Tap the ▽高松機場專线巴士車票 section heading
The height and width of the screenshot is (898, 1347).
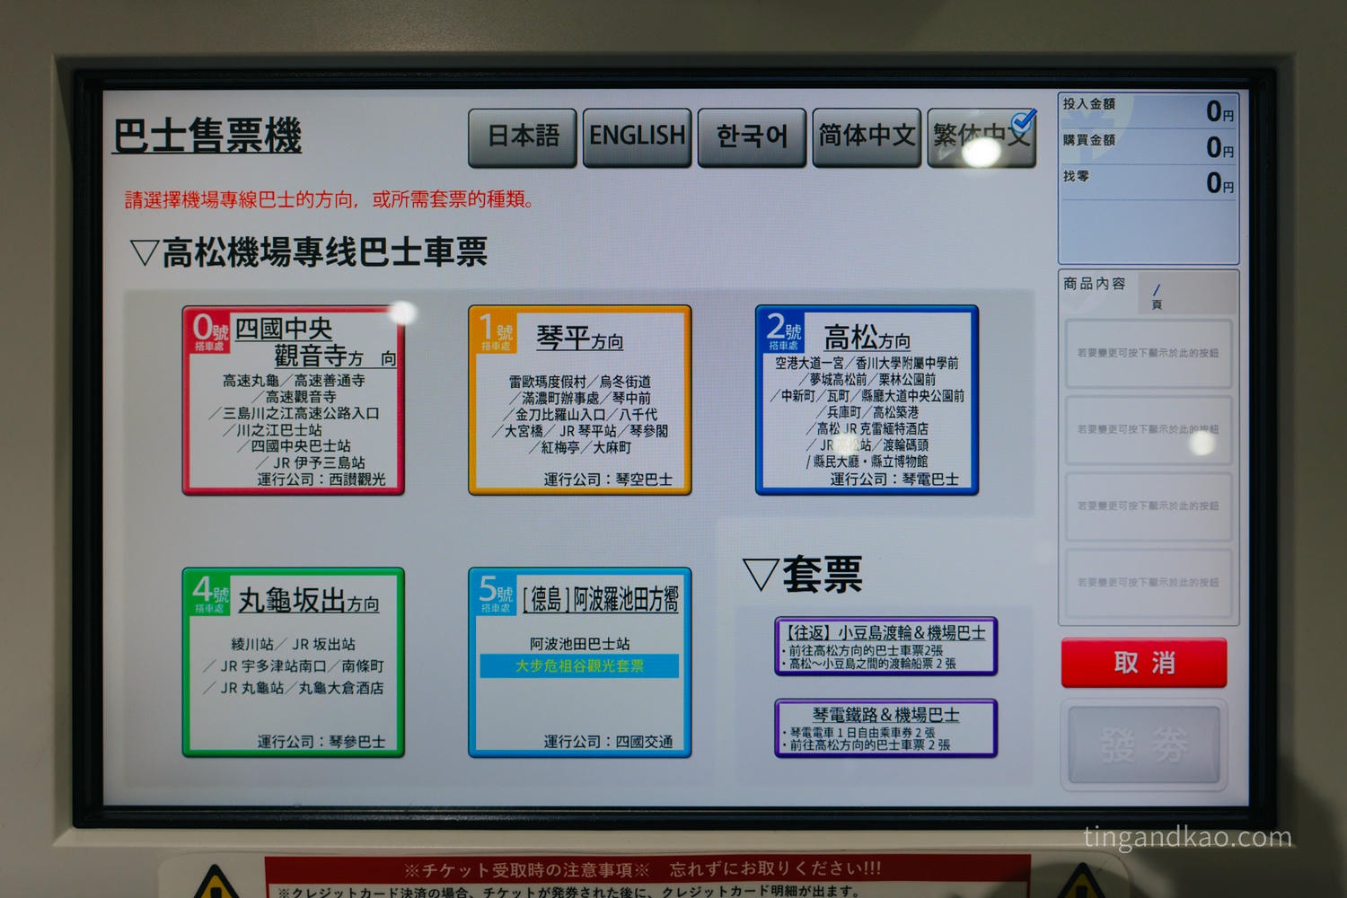[x=308, y=252]
